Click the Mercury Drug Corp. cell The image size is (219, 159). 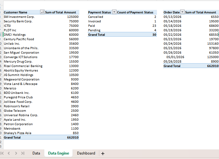coord(24,62)
